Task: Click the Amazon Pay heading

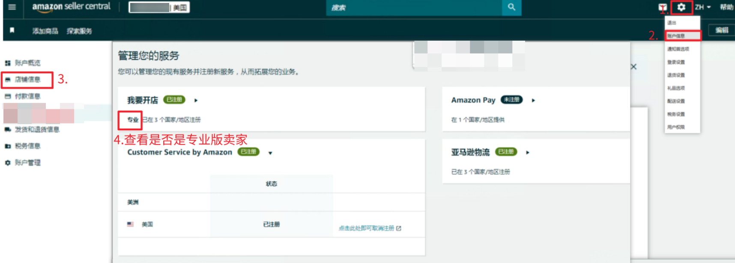Action: tap(473, 100)
